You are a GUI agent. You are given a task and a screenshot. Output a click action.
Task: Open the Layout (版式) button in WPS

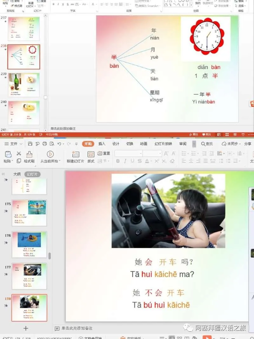(91, 157)
